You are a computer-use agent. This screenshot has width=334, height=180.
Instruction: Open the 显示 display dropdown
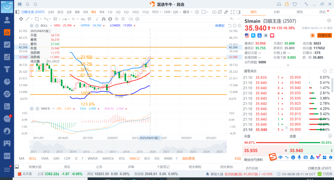pos(187,12)
